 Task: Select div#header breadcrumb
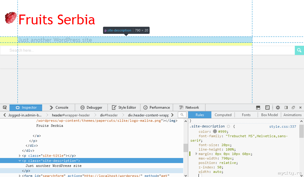click(x=109, y=115)
